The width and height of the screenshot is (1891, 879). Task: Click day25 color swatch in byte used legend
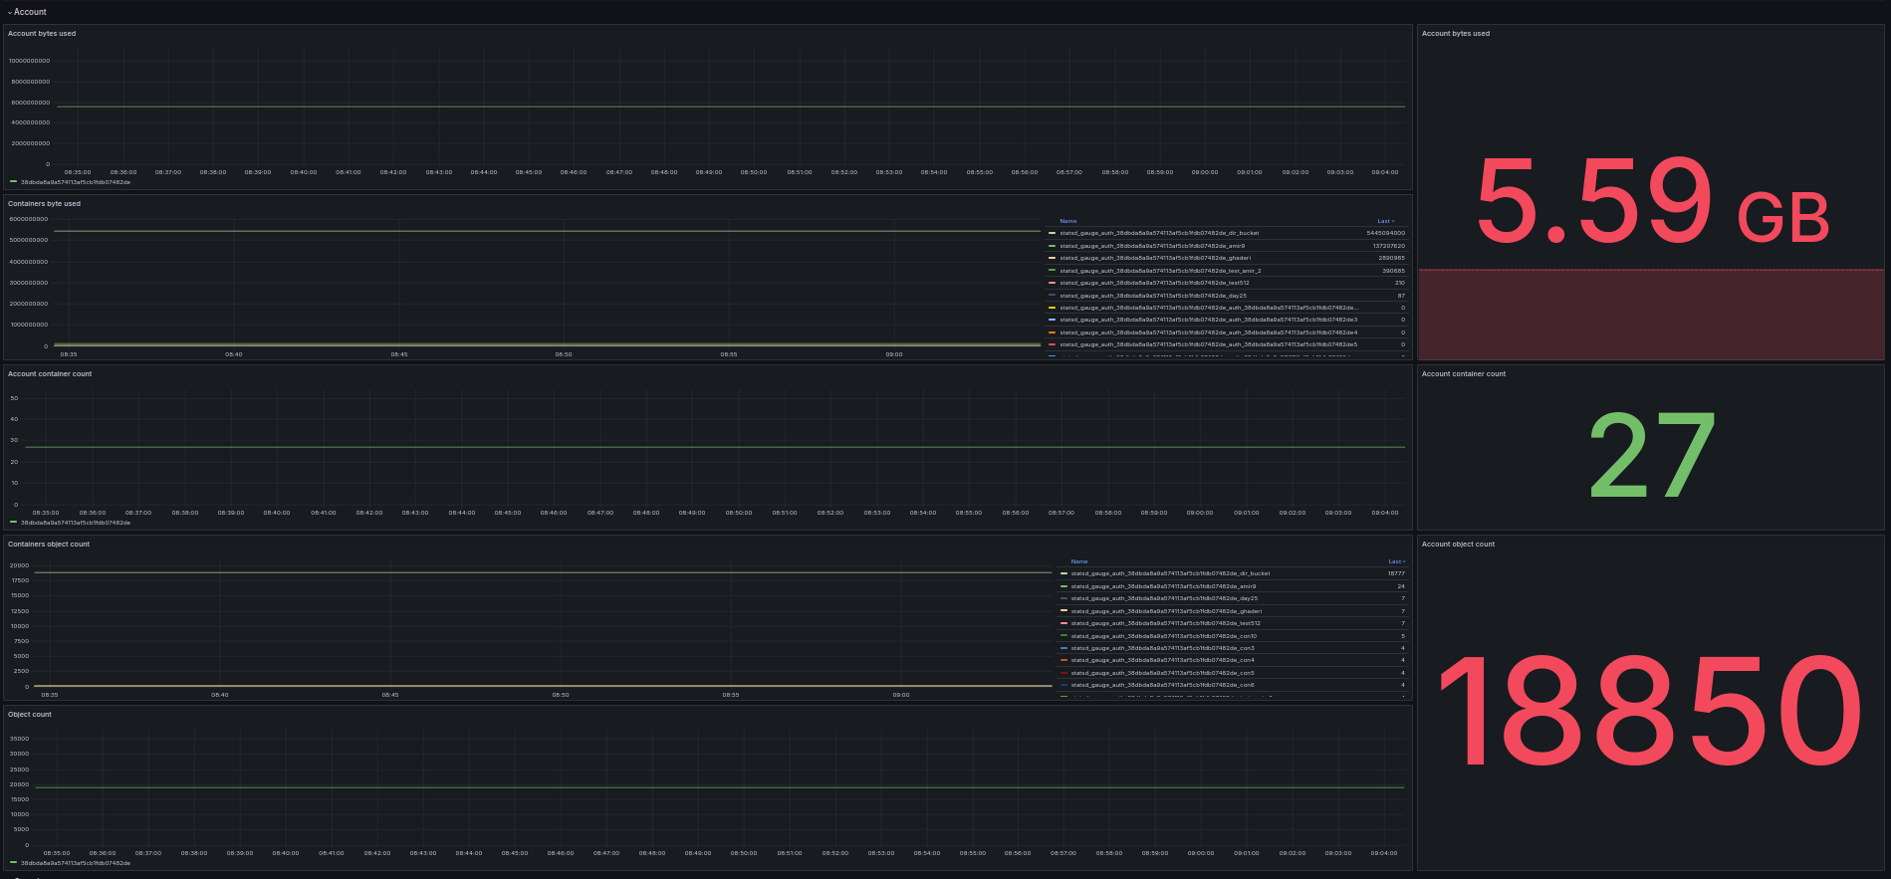pyautogui.click(x=1052, y=296)
